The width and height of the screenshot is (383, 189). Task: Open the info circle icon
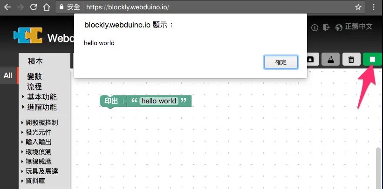[315, 27]
